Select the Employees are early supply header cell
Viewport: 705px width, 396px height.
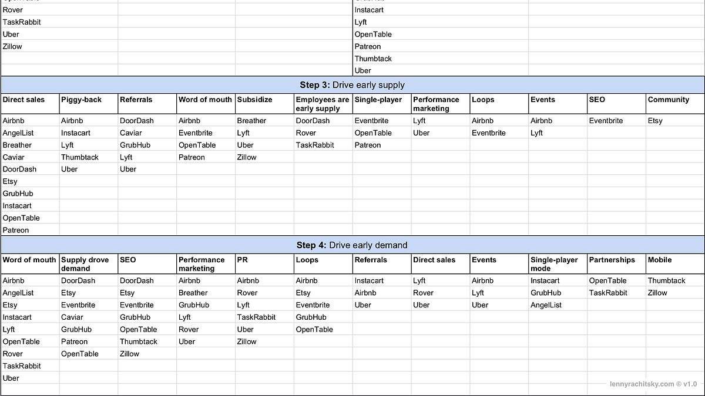coord(323,104)
